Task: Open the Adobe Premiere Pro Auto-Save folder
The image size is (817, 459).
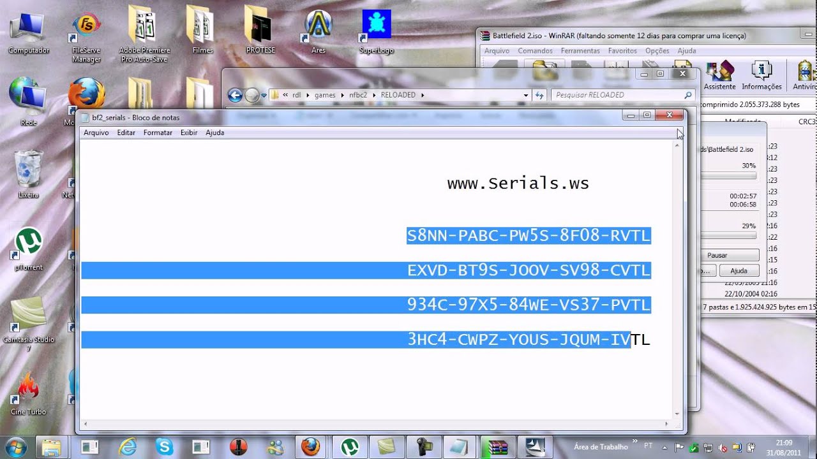Action: [145, 35]
